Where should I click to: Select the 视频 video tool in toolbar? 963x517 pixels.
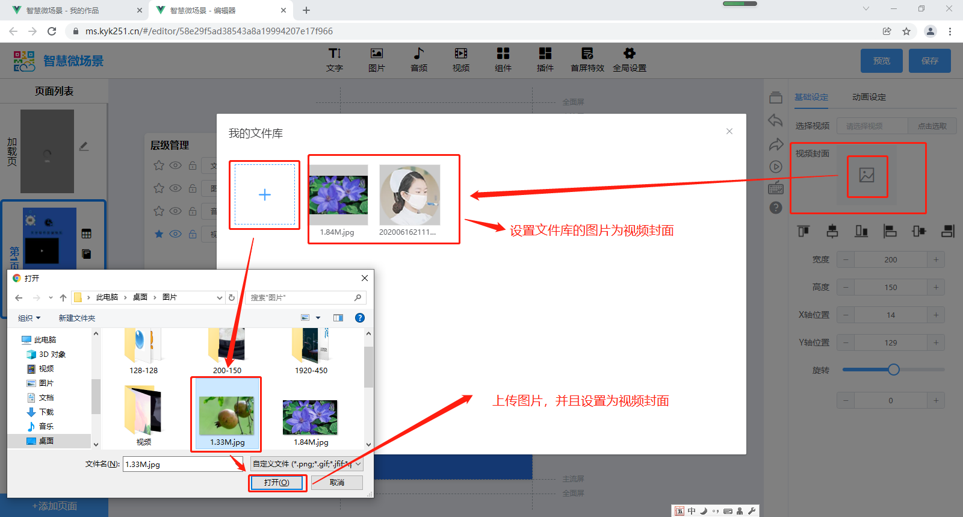click(461, 60)
